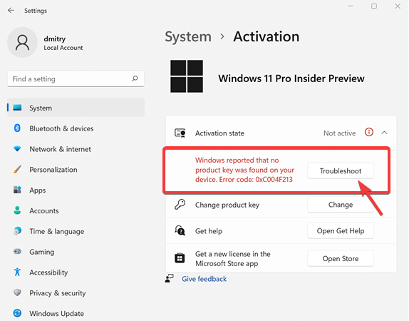Click the Time & language globe icon
409x321 pixels.
[x=17, y=231]
